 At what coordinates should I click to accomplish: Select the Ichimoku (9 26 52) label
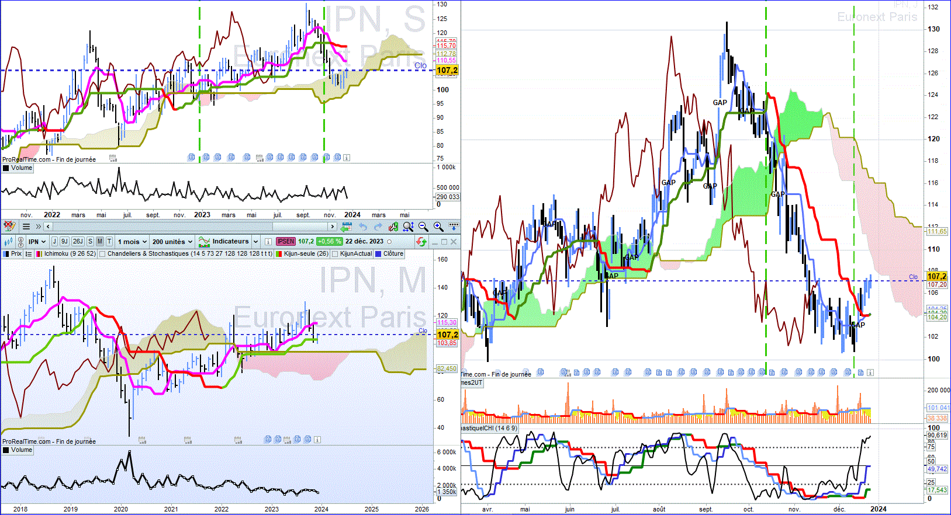(x=70, y=254)
